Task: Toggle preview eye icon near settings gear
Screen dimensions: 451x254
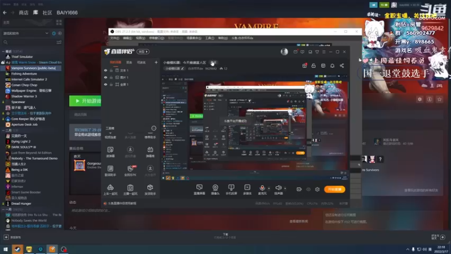Action: (x=308, y=189)
